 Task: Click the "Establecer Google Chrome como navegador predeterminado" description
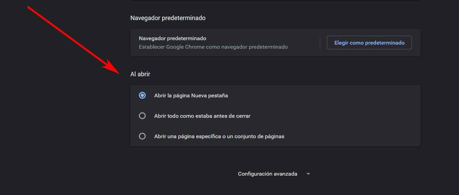tap(213, 47)
